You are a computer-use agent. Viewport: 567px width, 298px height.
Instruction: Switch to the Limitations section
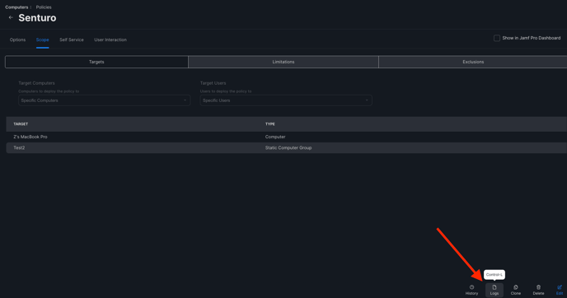tap(283, 62)
